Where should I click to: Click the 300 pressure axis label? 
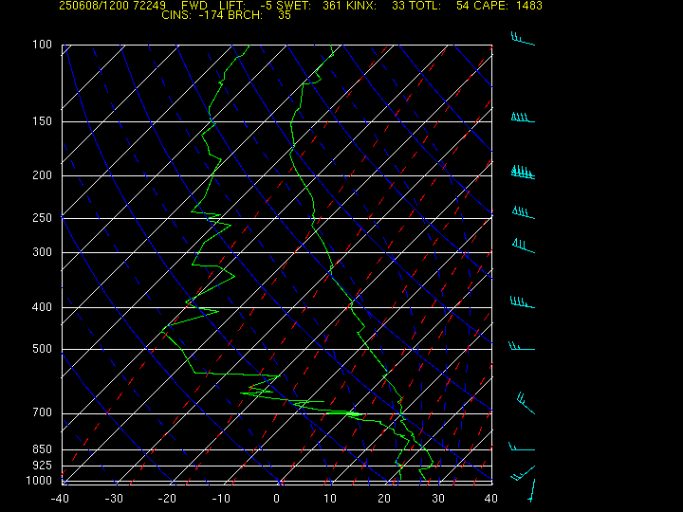(43, 252)
